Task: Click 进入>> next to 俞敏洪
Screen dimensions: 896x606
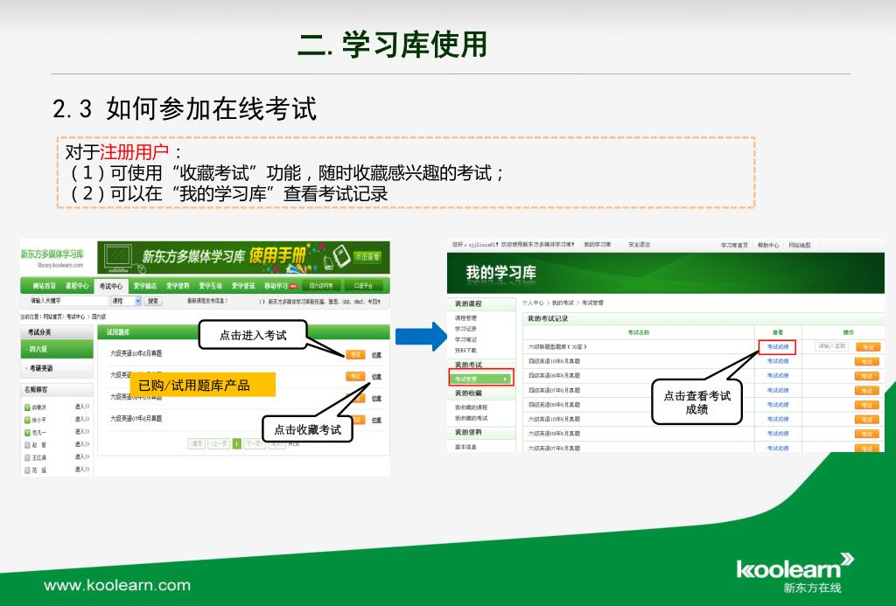Action: click(x=82, y=407)
